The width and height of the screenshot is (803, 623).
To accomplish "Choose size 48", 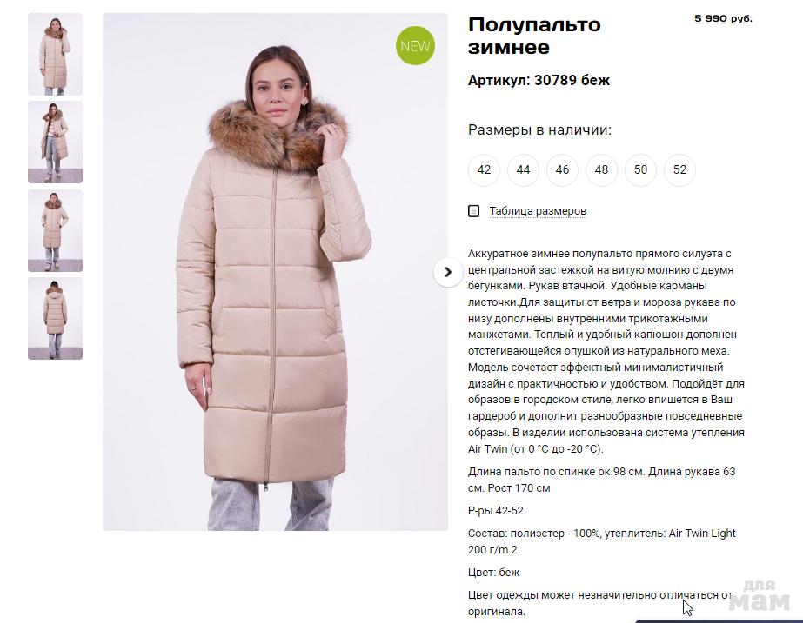I will tap(601, 169).
